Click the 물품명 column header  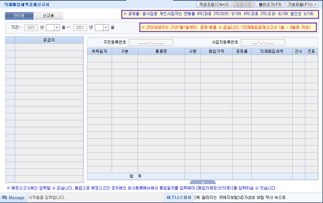tap(161, 51)
